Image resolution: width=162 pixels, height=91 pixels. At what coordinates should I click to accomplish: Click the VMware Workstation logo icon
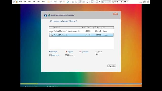pos(17,2)
